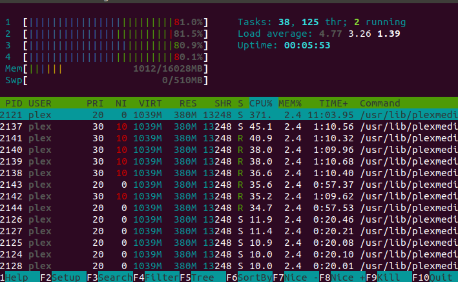Open the F4 Filter option
The width and height of the screenshot is (458, 282).
156,277
